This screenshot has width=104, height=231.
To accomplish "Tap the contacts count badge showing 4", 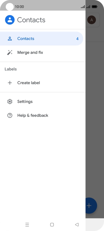I will [x=77, y=39].
